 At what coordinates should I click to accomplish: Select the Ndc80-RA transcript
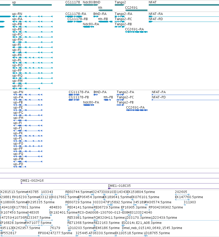pyautogui.click(x=89, y=27)
